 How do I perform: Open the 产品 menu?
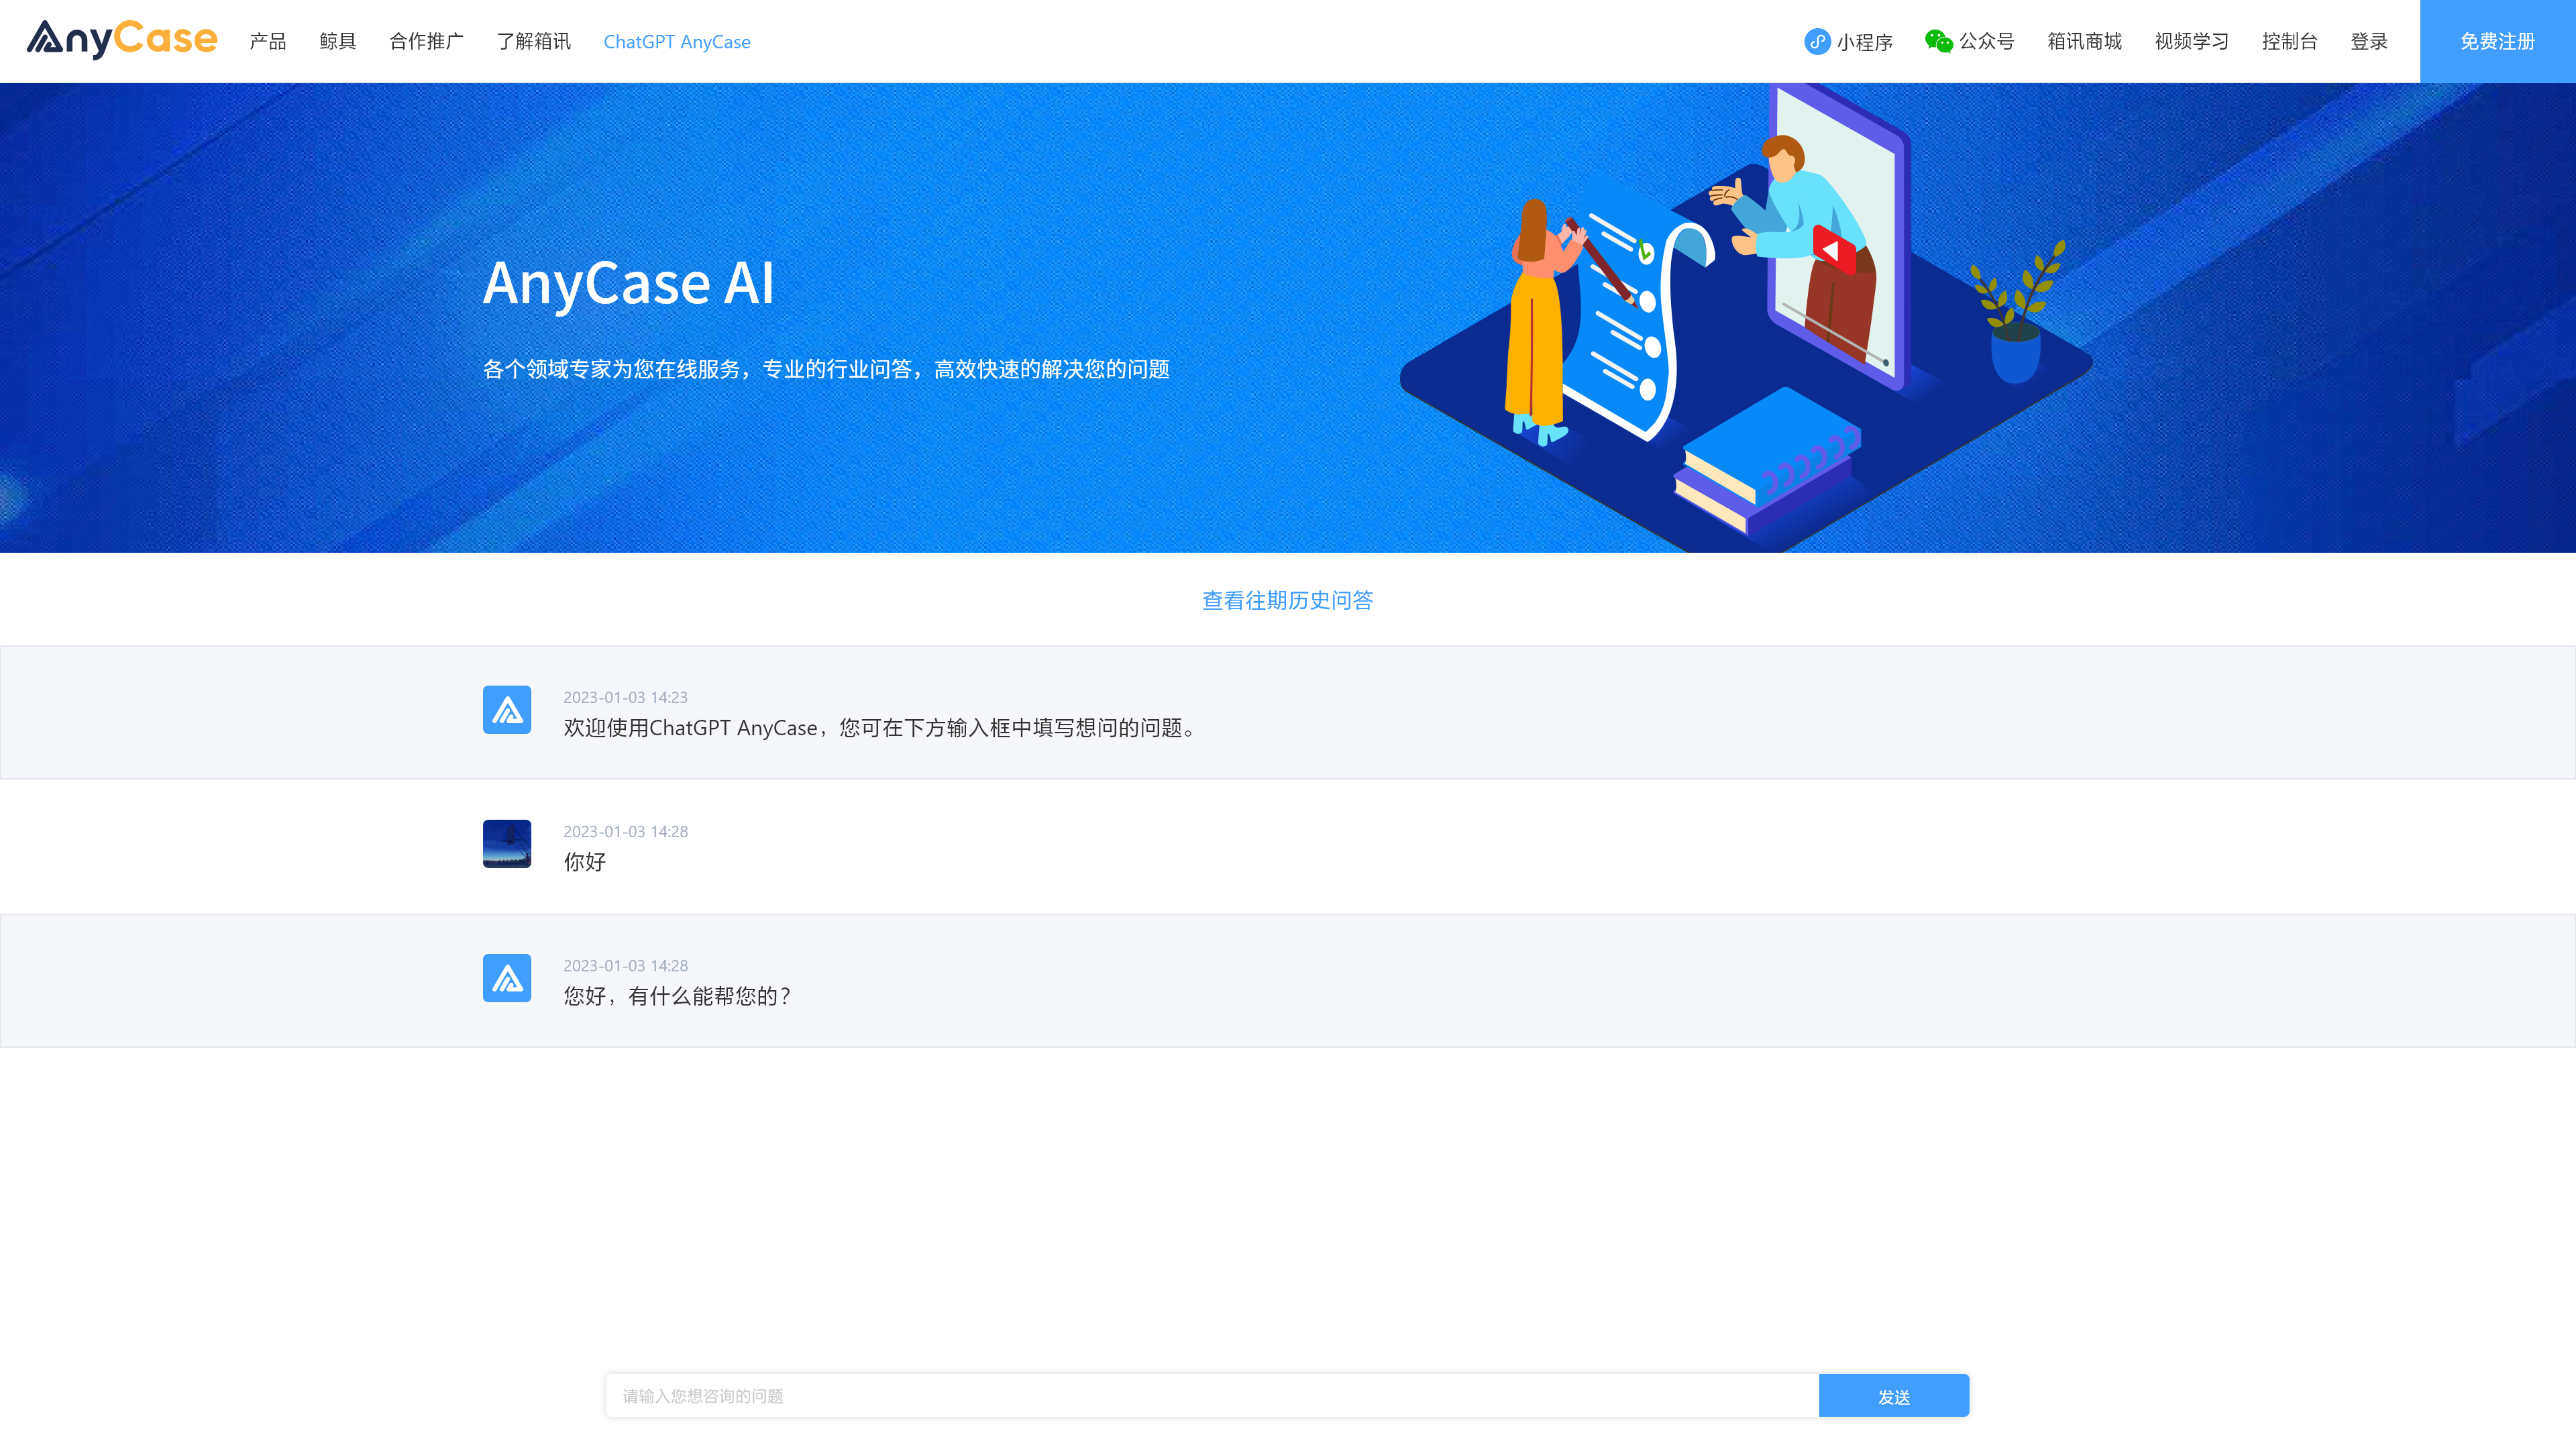click(268, 41)
